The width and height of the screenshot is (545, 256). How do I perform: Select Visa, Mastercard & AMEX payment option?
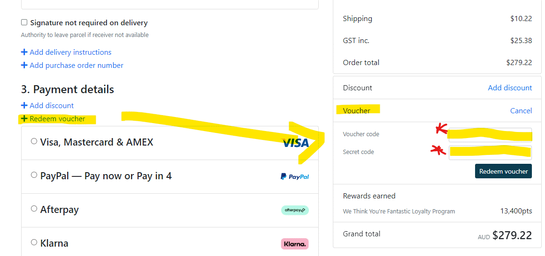point(34,141)
